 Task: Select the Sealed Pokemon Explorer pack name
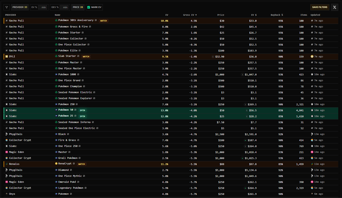point(75,98)
